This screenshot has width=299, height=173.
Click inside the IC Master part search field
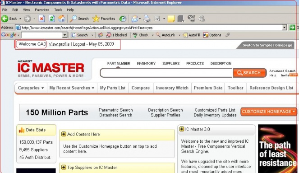pos(166,73)
